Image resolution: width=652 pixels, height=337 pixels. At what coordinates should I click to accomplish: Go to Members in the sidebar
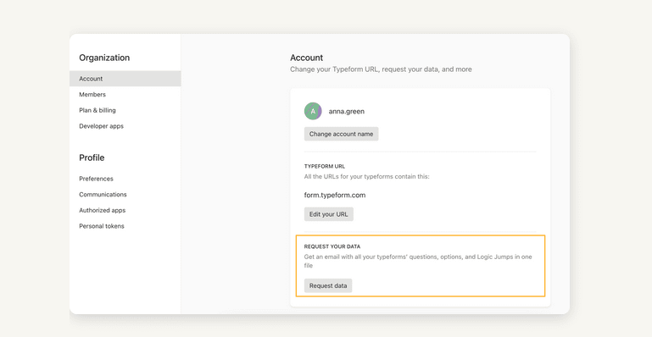pyautogui.click(x=92, y=95)
